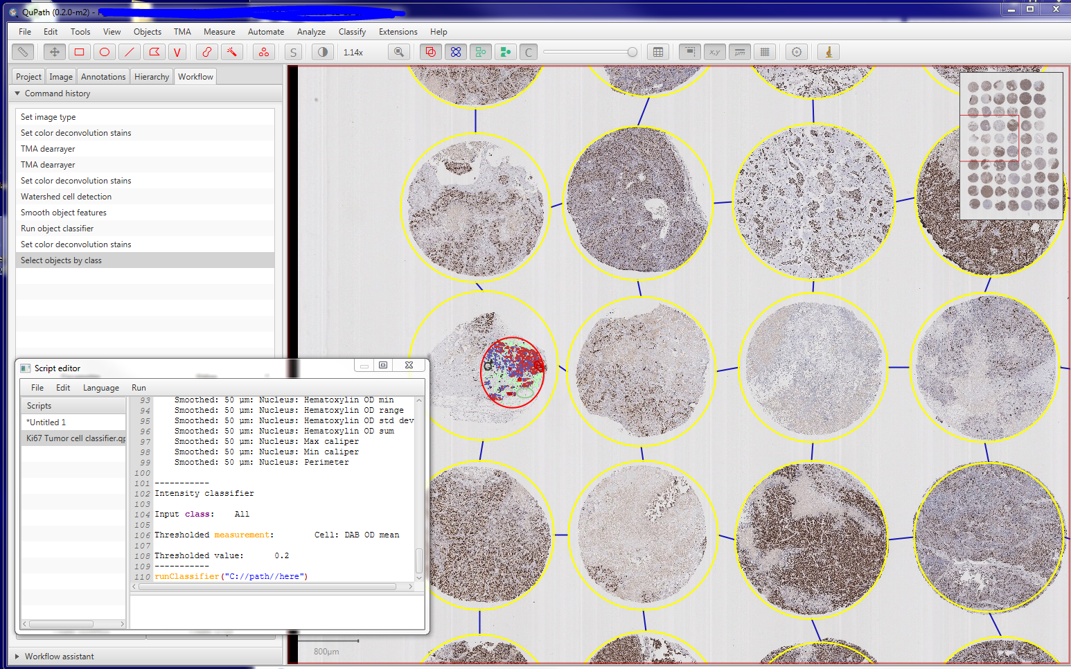Open the Brightness/Contrast dialog

323,52
